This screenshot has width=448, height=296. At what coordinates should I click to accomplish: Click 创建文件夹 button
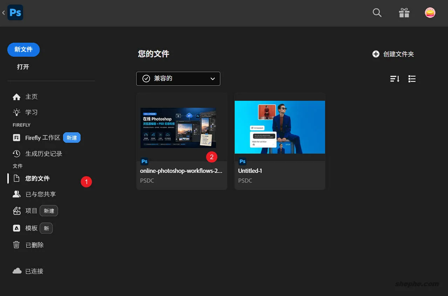(x=393, y=54)
